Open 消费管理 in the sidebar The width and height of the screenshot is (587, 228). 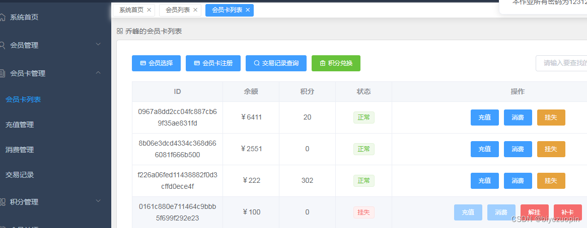(20, 150)
